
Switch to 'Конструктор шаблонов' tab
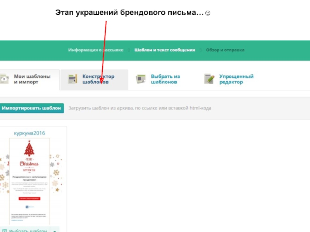pos(94,80)
